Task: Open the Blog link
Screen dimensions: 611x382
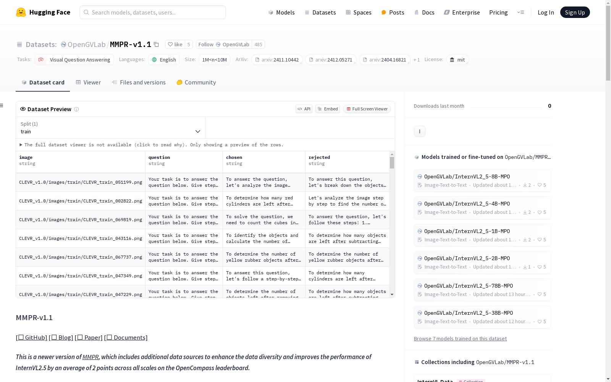Action: tap(61, 337)
